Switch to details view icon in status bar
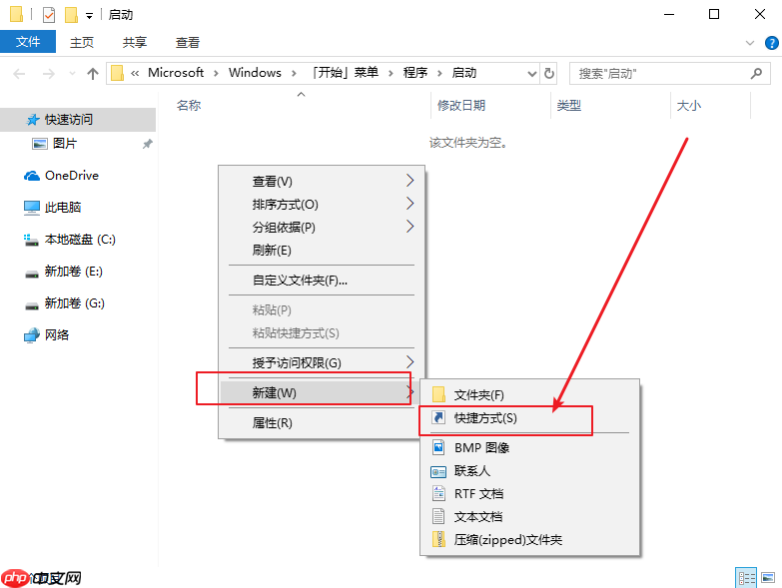The width and height of the screenshot is (782, 588). tap(746, 578)
